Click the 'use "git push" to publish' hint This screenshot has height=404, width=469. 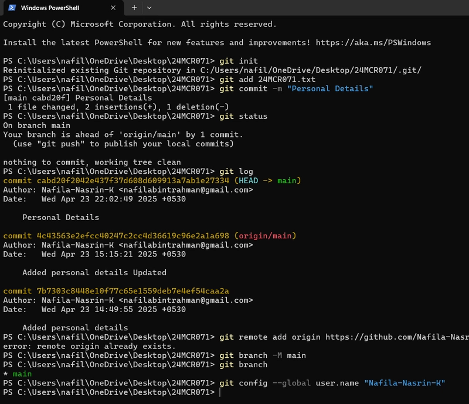tap(123, 143)
